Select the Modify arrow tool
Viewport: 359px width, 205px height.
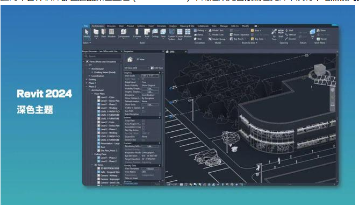[87, 33]
